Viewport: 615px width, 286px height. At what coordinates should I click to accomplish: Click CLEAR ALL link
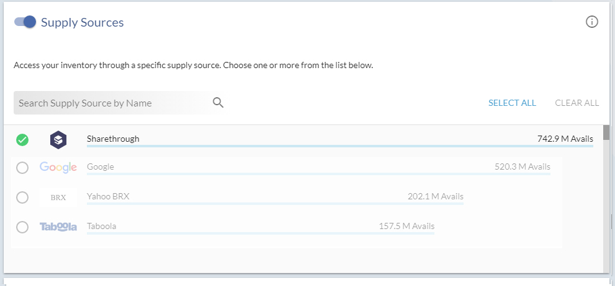point(577,103)
